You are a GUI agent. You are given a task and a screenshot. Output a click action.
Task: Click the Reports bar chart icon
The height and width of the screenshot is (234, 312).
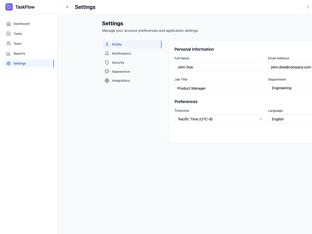coord(8,54)
